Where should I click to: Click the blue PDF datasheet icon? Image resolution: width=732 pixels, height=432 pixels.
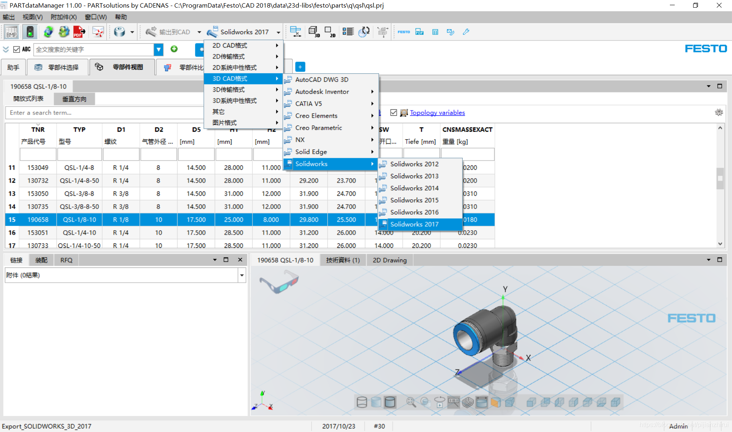(x=419, y=32)
